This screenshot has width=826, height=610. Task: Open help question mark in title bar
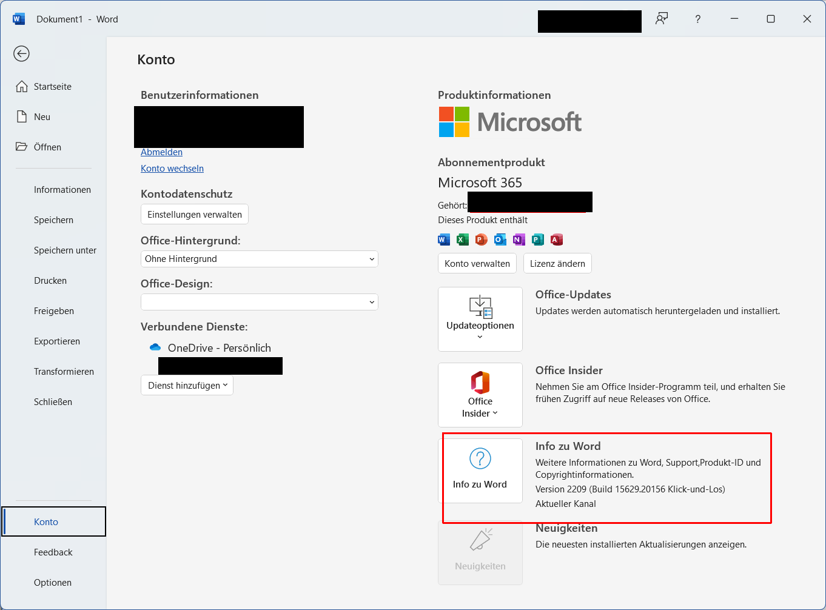[698, 19]
